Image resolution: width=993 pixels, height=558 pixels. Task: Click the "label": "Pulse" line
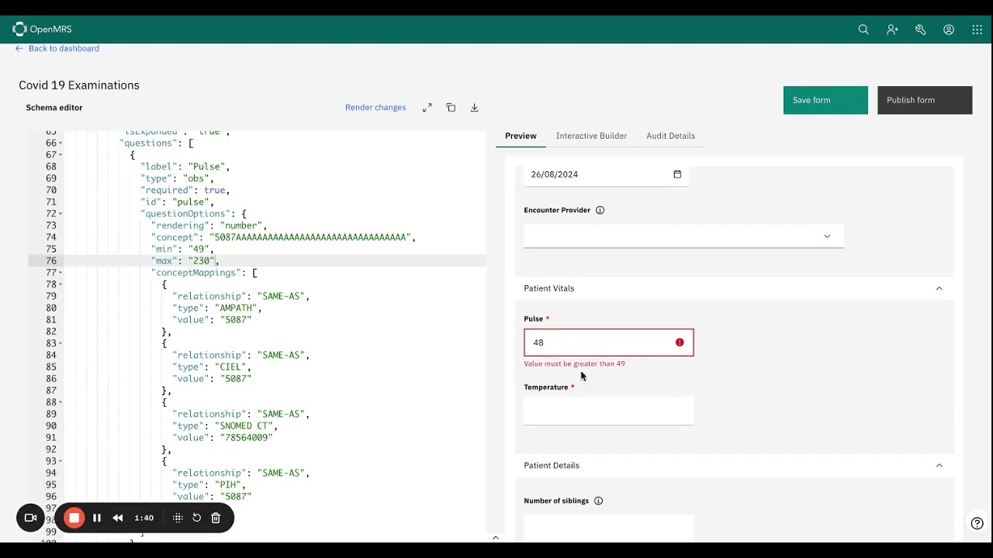(185, 167)
